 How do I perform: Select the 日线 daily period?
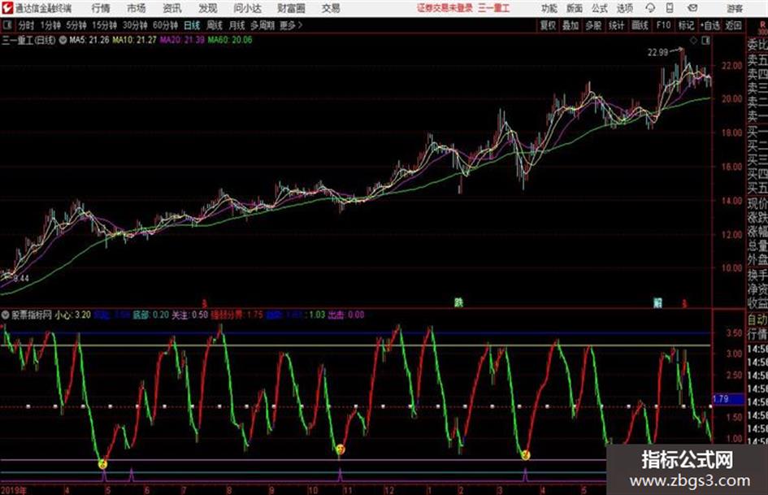point(192,25)
